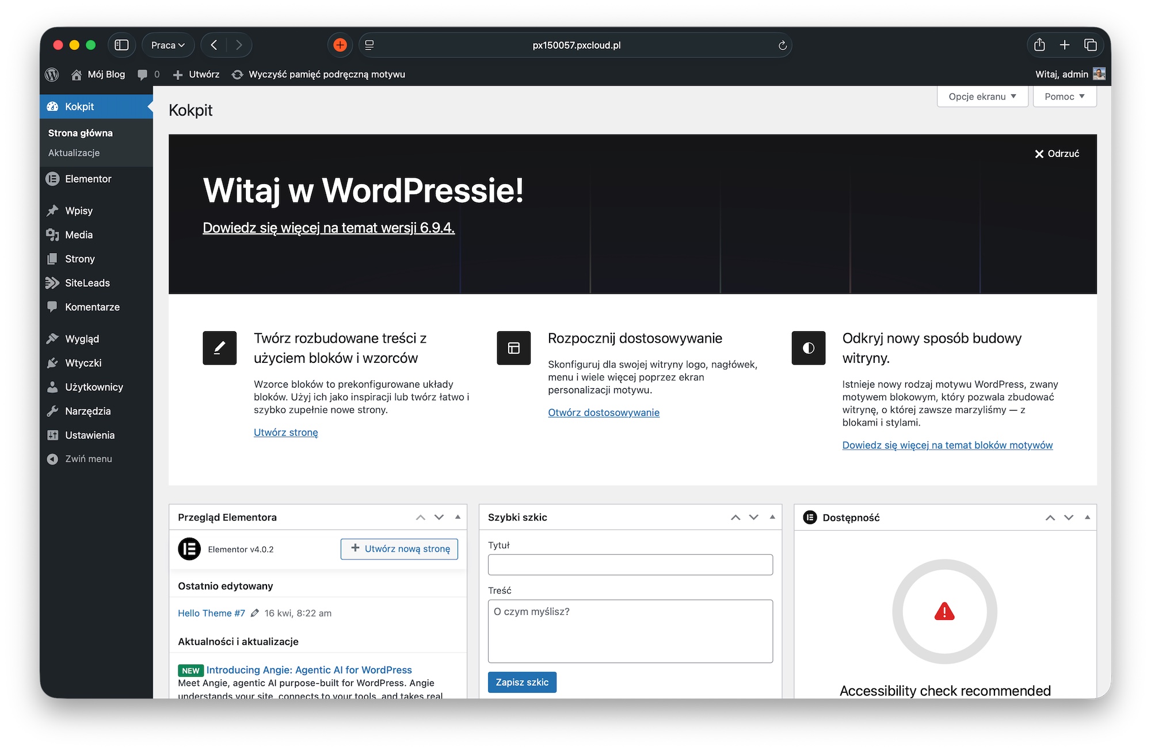Toggle the Szybki szkic panel collapse triangle
Image resolution: width=1151 pixels, height=751 pixels.
772,517
